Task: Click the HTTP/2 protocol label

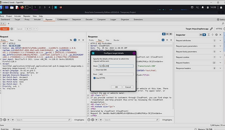Action: (x=219, y=29)
